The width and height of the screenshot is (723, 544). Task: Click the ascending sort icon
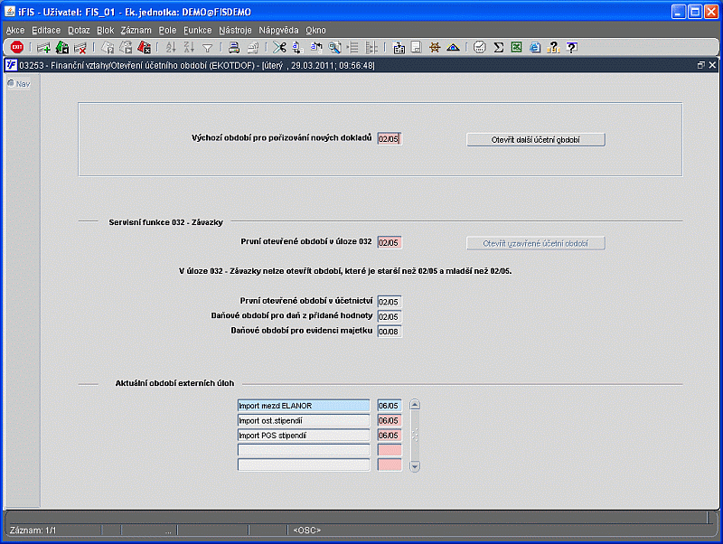point(171,47)
